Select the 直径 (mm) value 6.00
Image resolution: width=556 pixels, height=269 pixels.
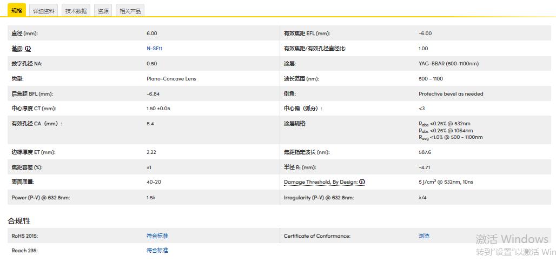[x=152, y=33]
